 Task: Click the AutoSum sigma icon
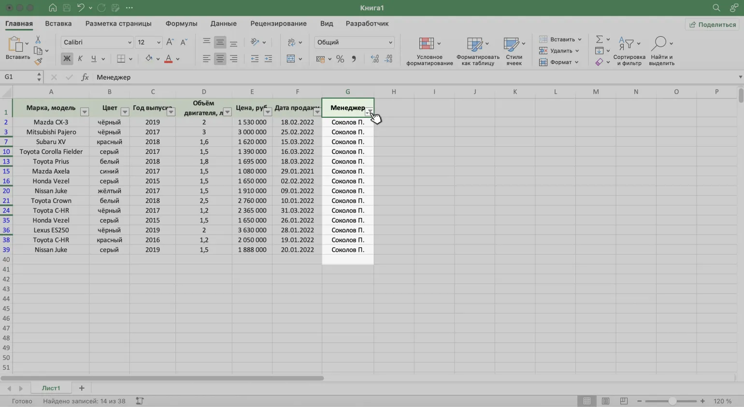[599, 39]
